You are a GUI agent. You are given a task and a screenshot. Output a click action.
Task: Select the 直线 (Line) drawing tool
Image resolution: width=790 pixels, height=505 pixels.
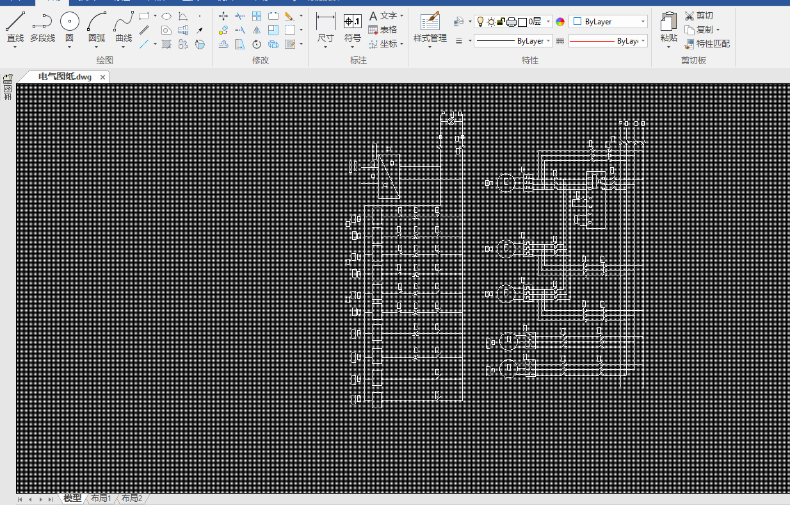click(x=15, y=22)
